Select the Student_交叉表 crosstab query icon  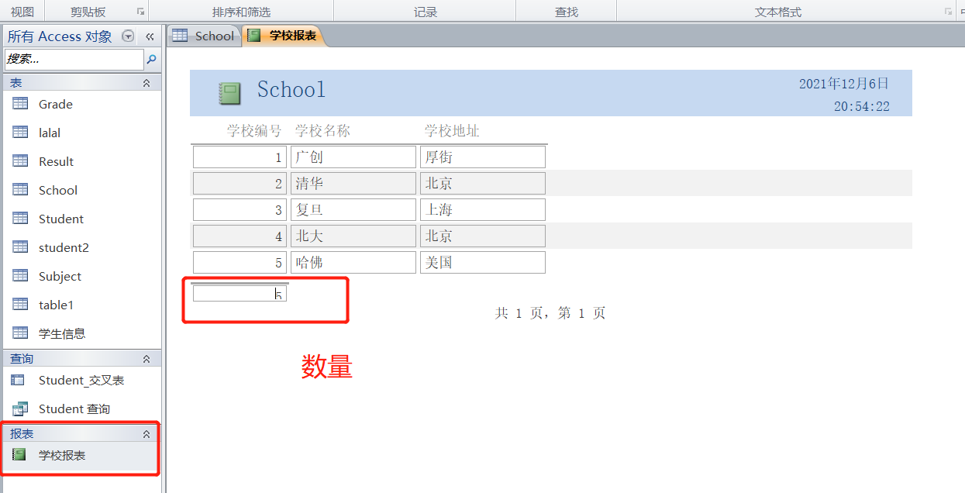click(20, 380)
